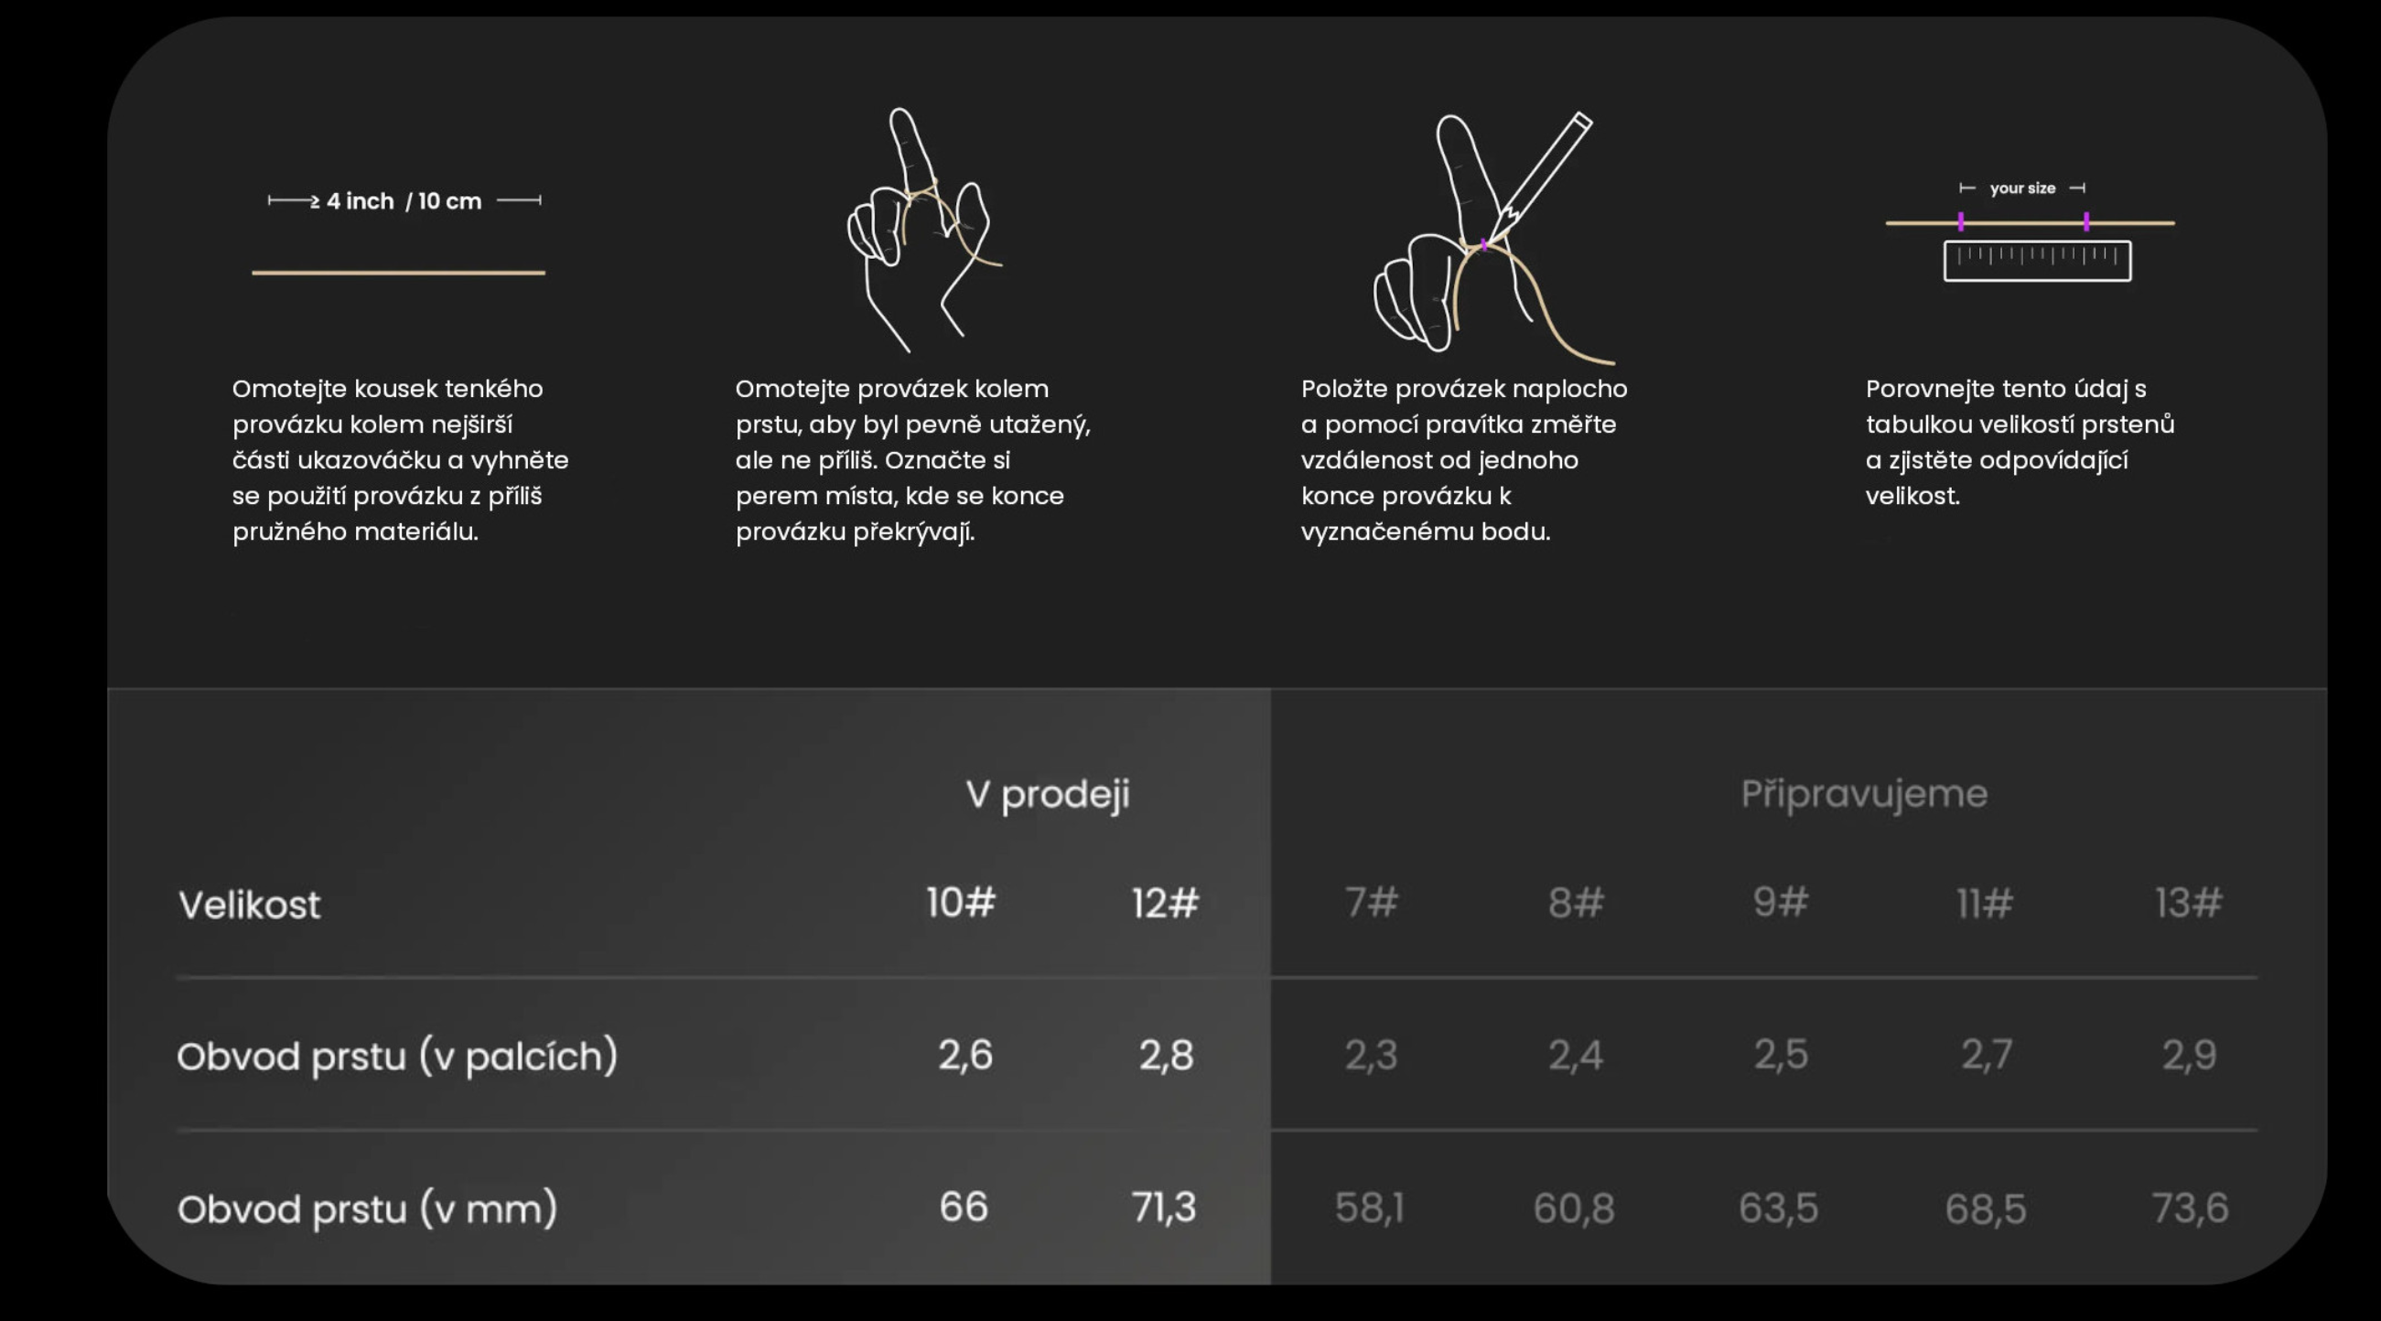
Task: Click the string length 4 inch illustration
Action: [399, 232]
